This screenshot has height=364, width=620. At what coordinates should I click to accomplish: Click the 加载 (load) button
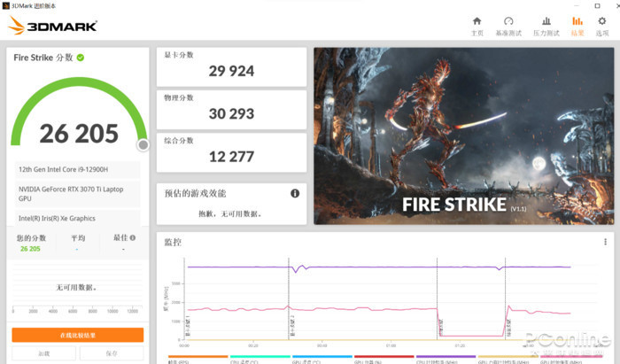pyautogui.click(x=44, y=353)
